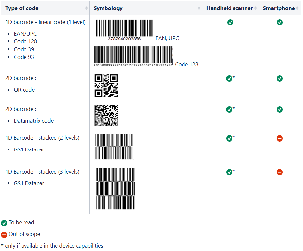Image resolution: width=303 pixels, height=251 pixels.
Task: Click the sort arrows next to Type of code
Action: click(87, 8)
